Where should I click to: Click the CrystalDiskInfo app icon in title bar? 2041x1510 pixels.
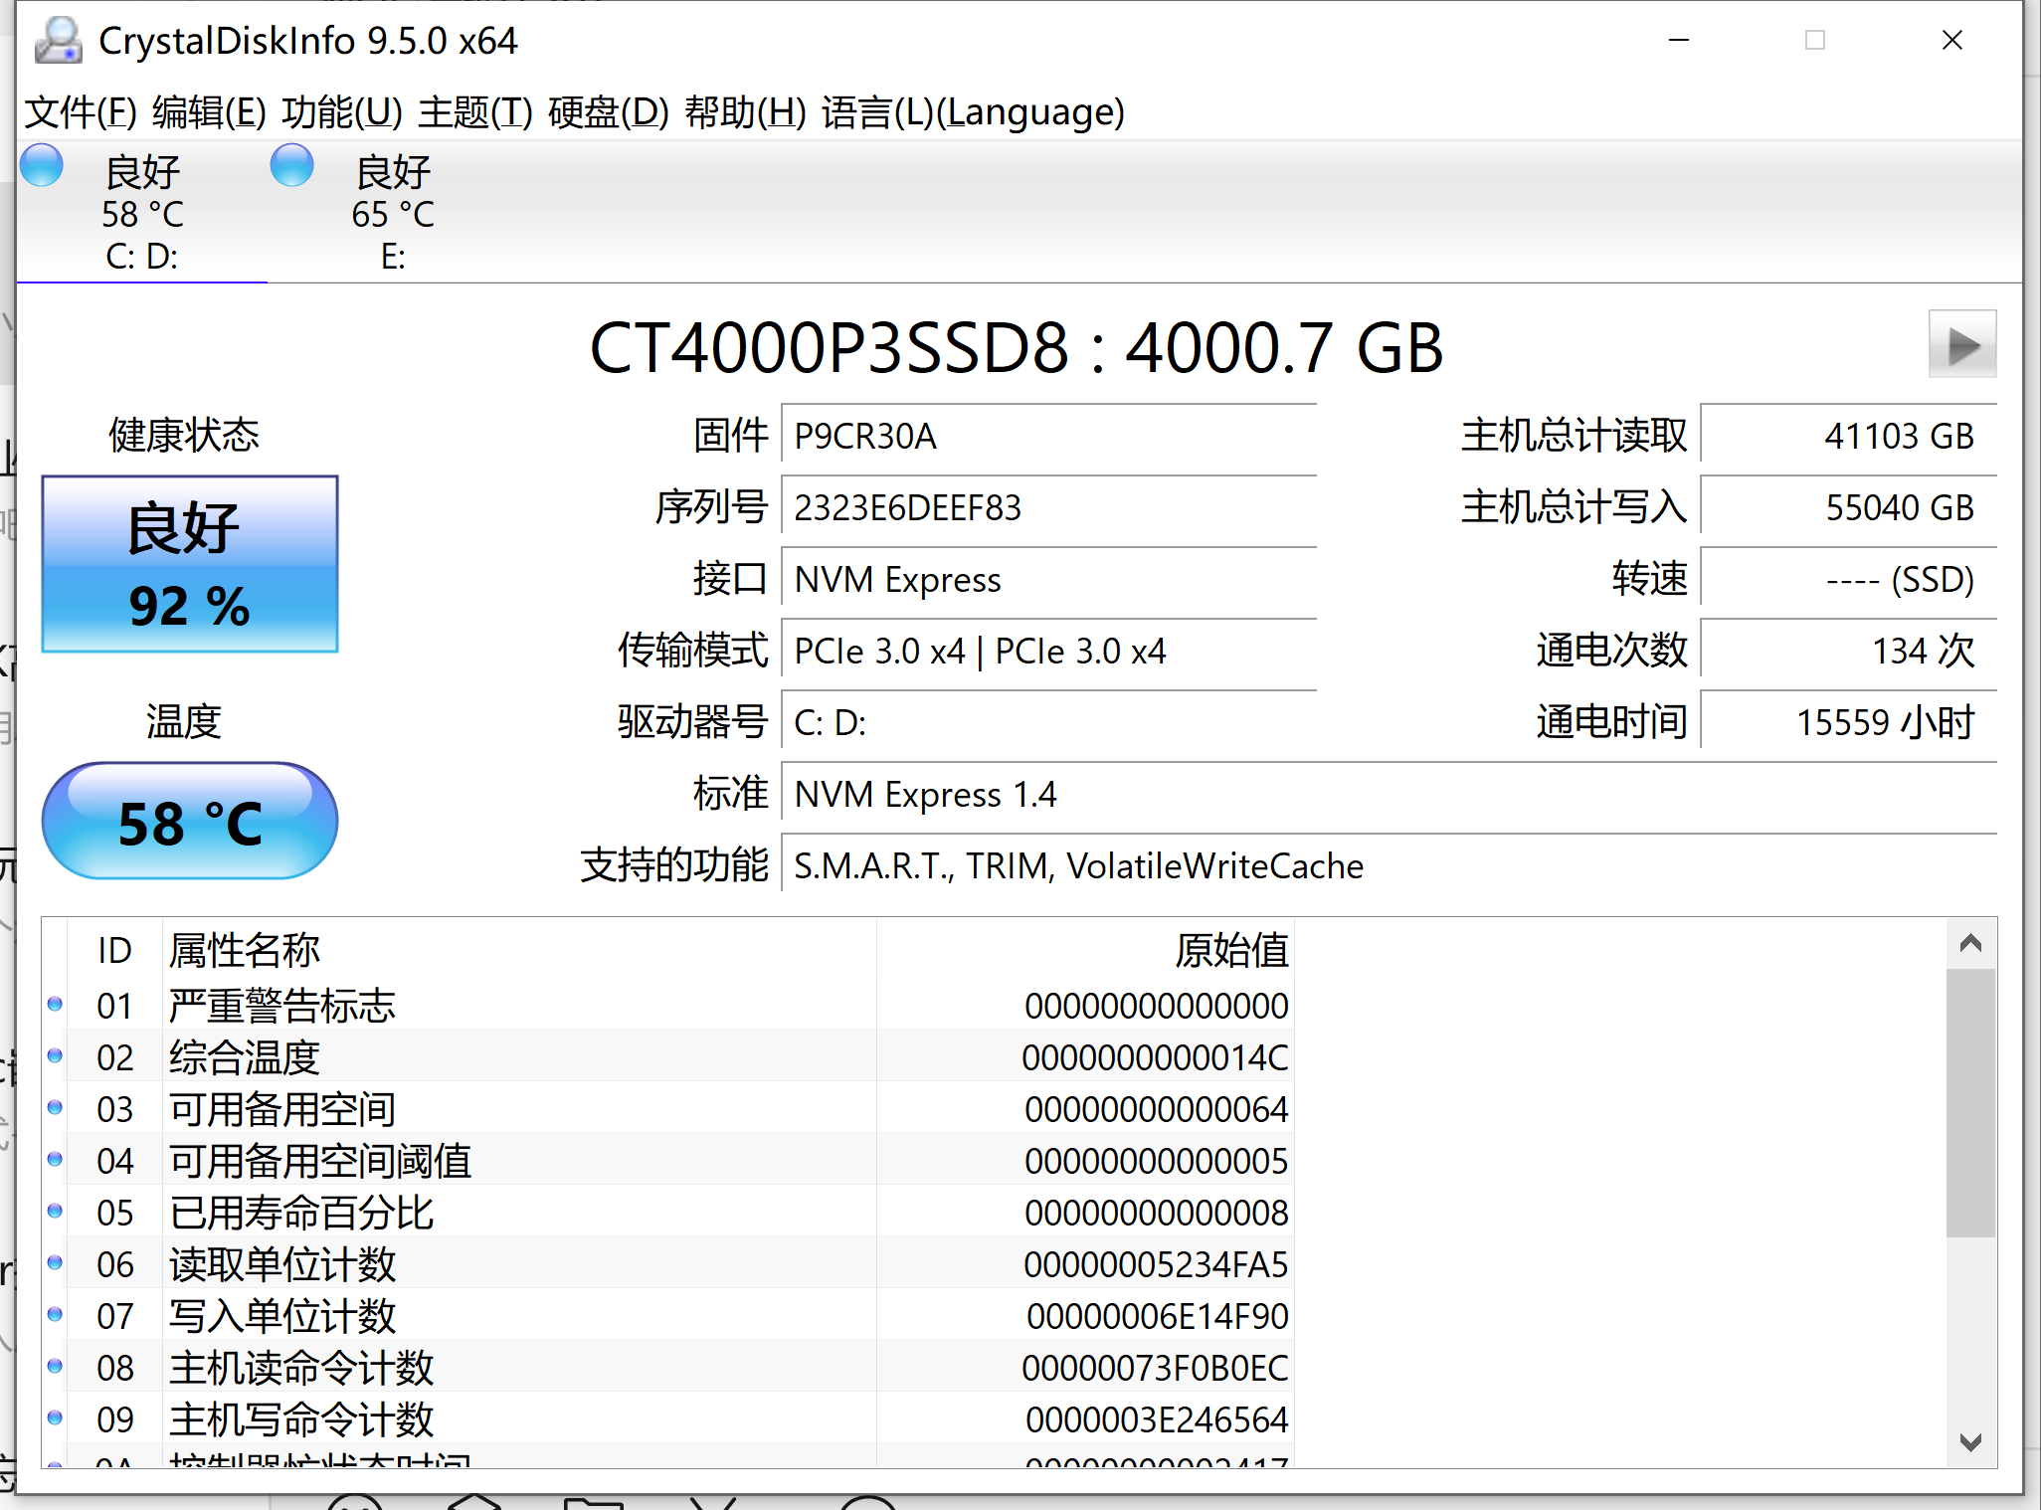(x=58, y=41)
